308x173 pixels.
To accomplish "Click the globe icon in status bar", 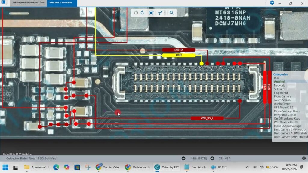I will [x=304, y=159].
